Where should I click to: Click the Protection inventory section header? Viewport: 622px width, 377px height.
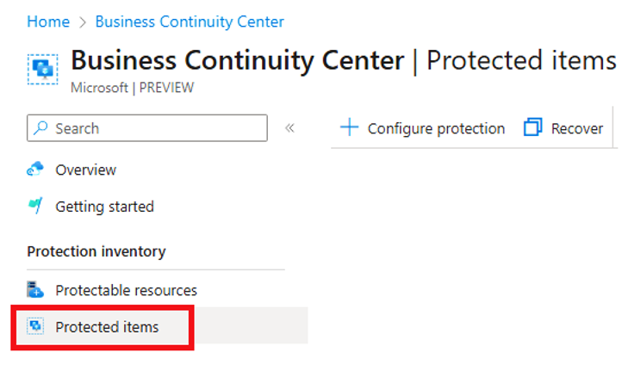[96, 251]
